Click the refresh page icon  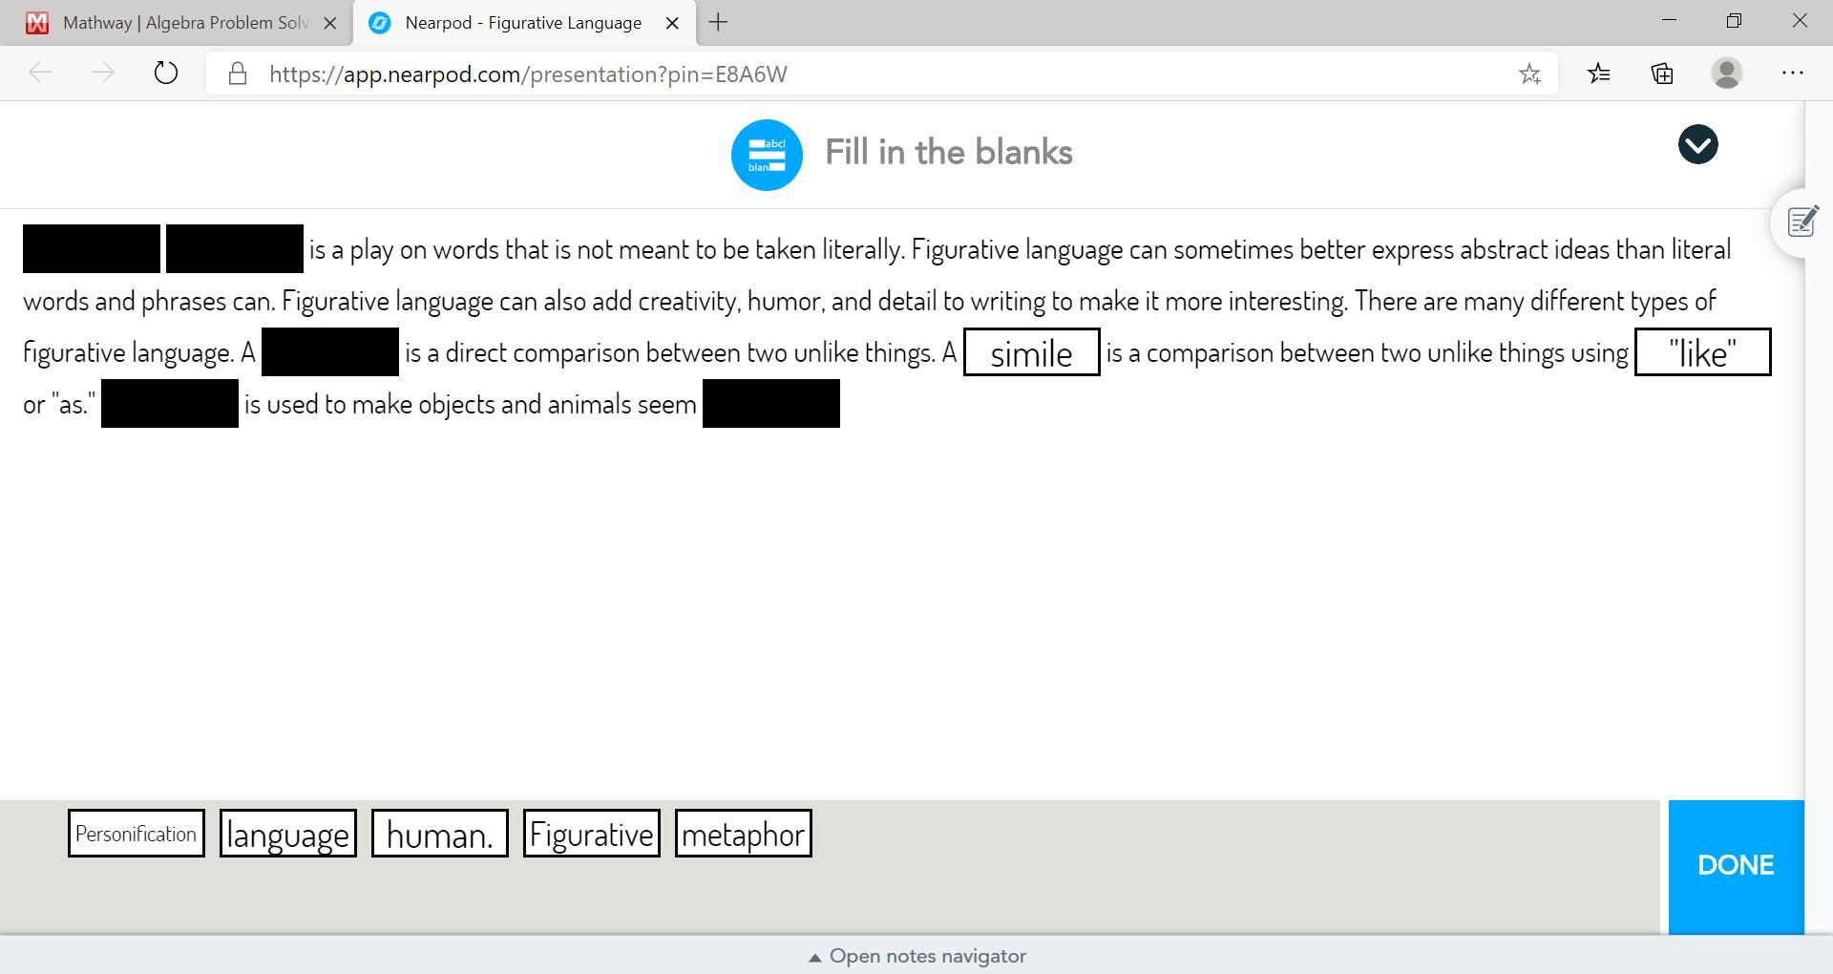point(165,74)
